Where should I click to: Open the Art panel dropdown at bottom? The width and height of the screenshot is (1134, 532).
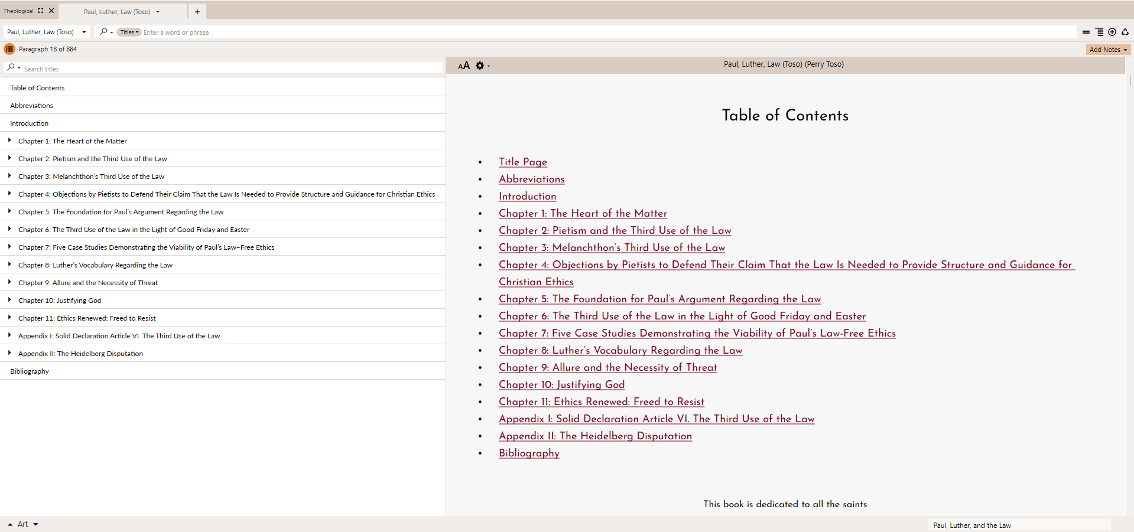coord(35,524)
